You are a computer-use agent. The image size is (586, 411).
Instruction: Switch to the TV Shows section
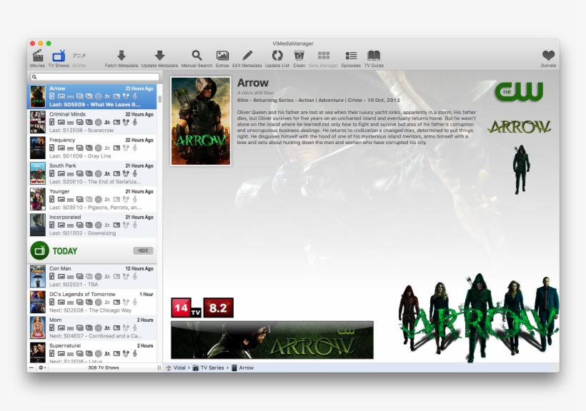pos(59,56)
